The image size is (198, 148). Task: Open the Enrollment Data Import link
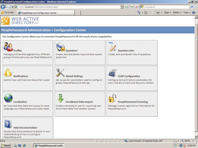[79, 102]
